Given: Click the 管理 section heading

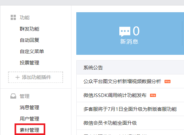Looking at the screenshot, I should point(25,96).
